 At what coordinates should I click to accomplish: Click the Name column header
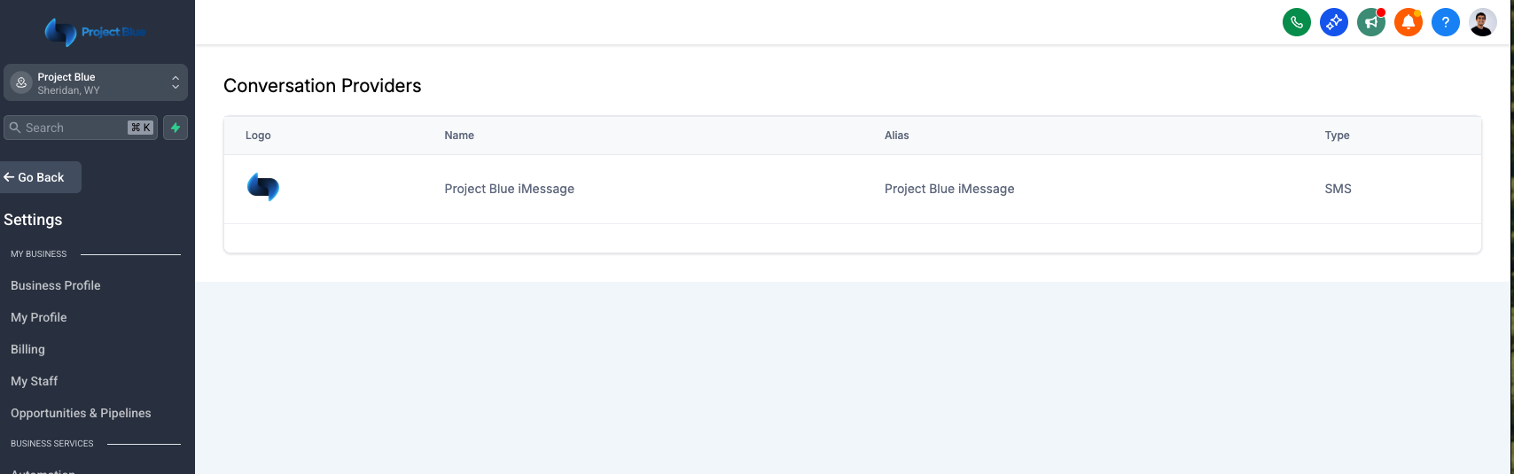(x=459, y=136)
